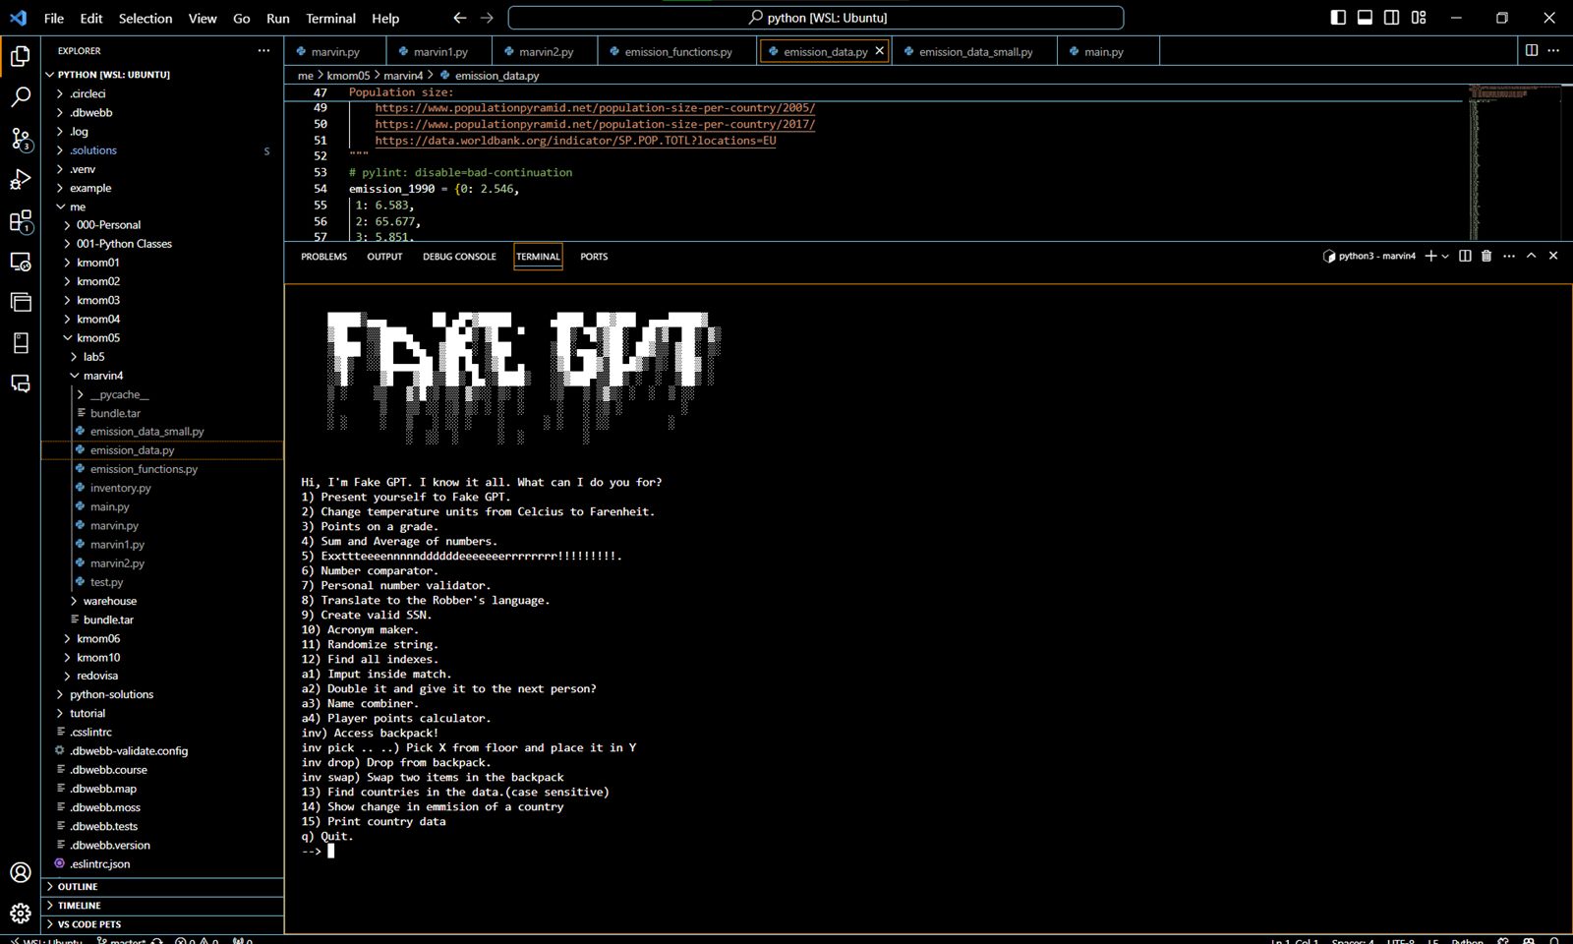Switch to the emission_functions.py editor tab
Viewport: 1573px width, 944px height.
coord(677,51)
